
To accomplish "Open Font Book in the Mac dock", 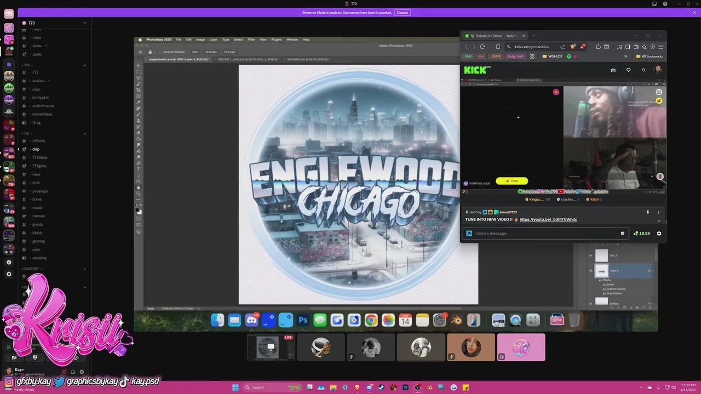I will pyautogui.click(x=533, y=320).
